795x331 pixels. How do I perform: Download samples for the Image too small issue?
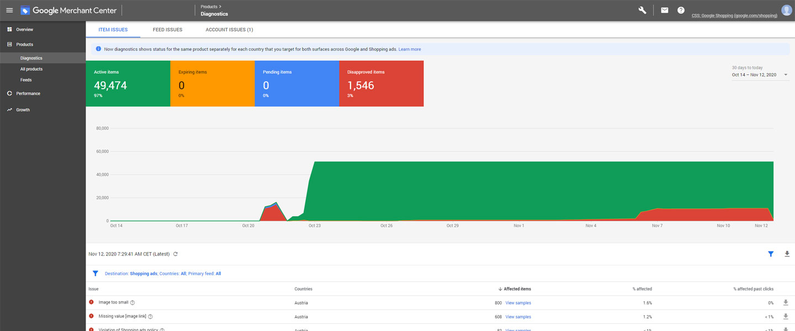pyautogui.click(x=786, y=302)
